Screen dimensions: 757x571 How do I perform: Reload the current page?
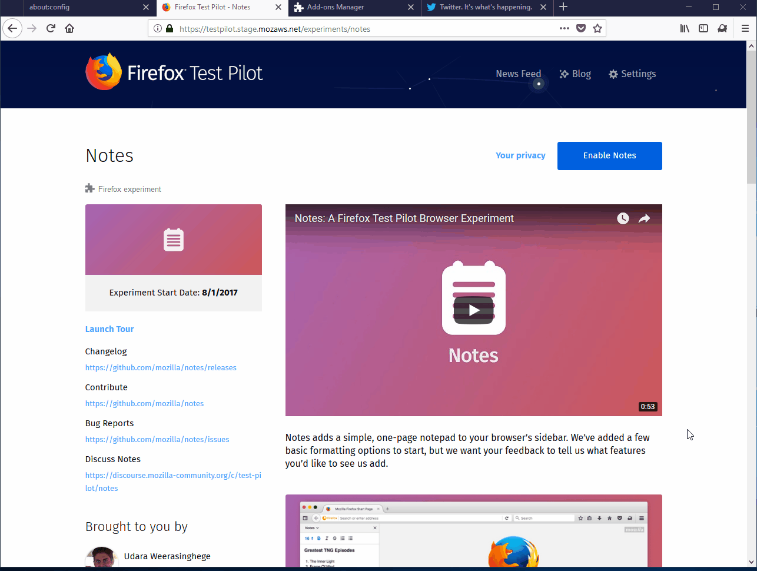(x=50, y=28)
